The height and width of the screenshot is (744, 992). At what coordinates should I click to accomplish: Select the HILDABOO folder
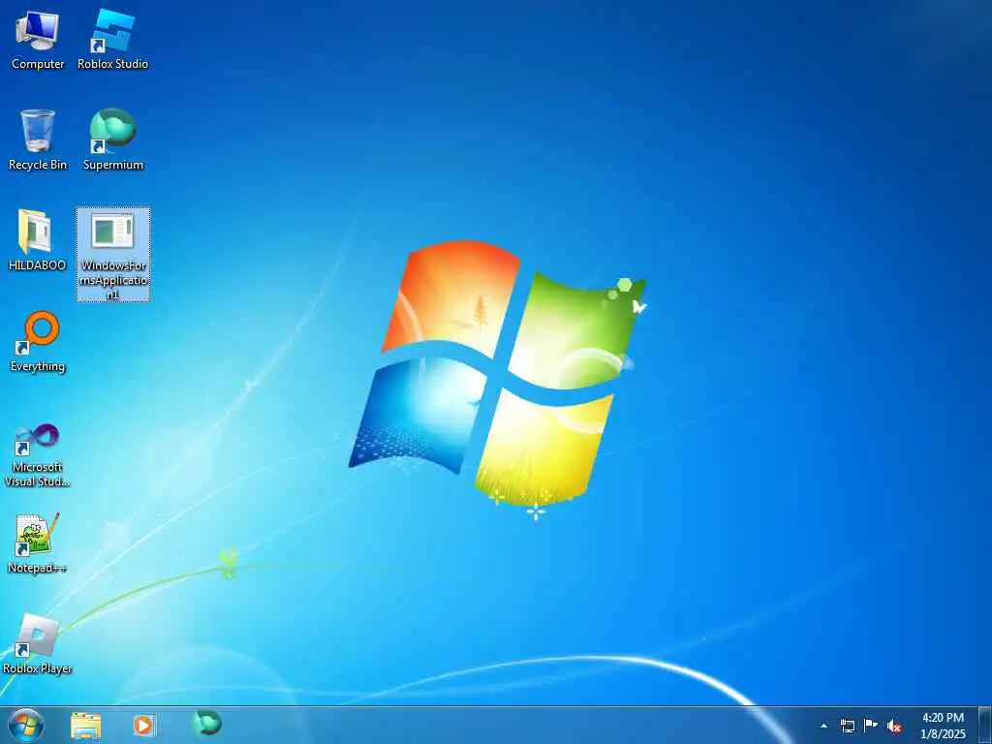38,240
